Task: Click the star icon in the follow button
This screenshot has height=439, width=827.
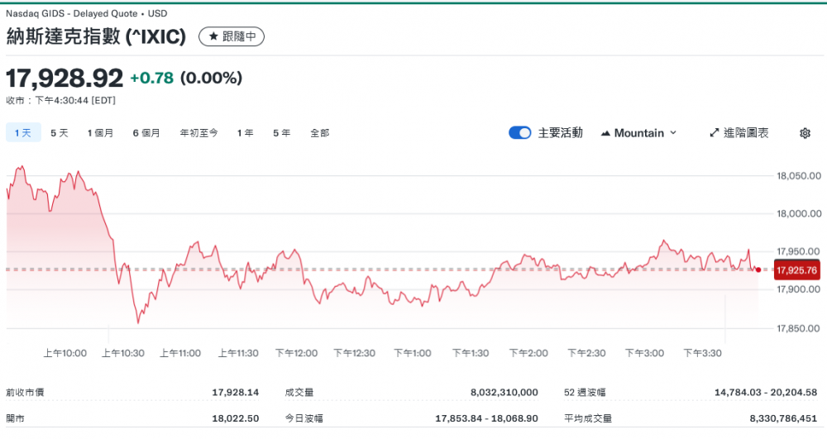Action: click(213, 37)
